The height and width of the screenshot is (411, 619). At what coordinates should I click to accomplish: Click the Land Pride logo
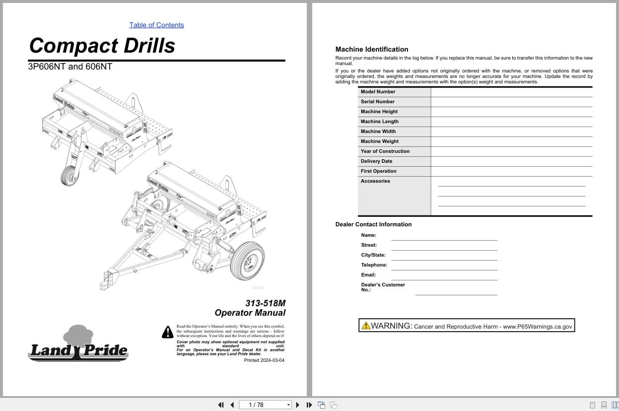(x=78, y=343)
